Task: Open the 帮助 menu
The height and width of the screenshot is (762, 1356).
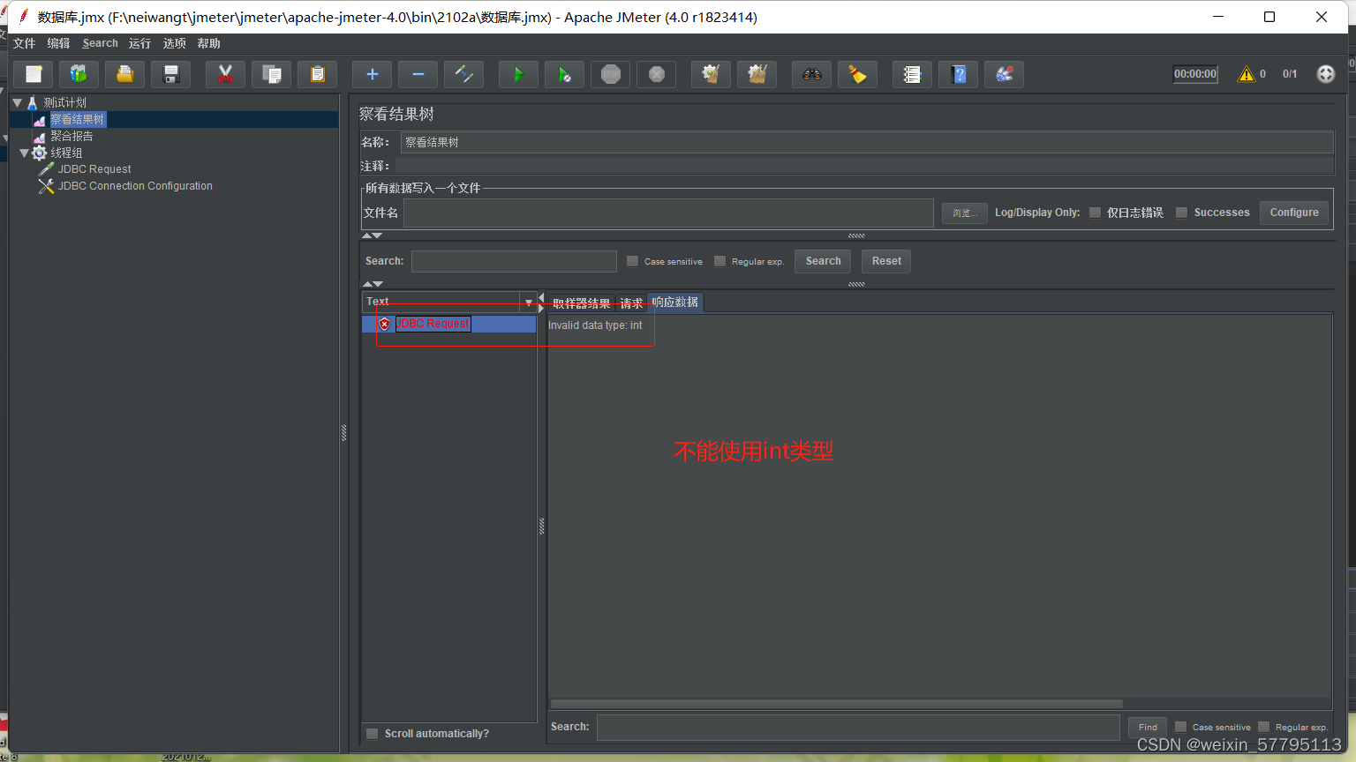Action: pos(208,43)
